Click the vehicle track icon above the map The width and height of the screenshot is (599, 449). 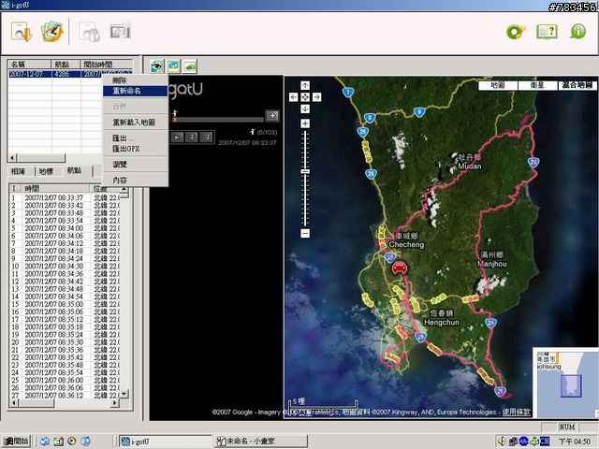point(190,66)
